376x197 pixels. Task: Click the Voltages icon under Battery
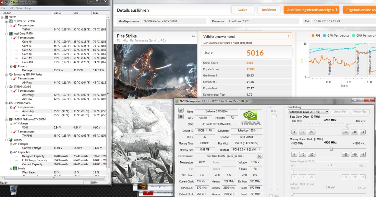click(15, 144)
